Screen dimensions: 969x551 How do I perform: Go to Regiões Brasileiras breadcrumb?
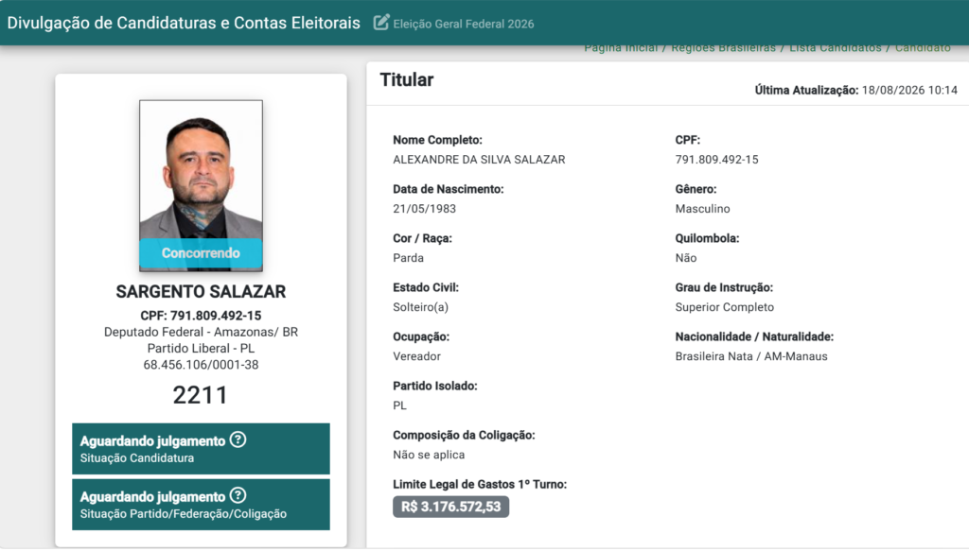tap(723, 48)
